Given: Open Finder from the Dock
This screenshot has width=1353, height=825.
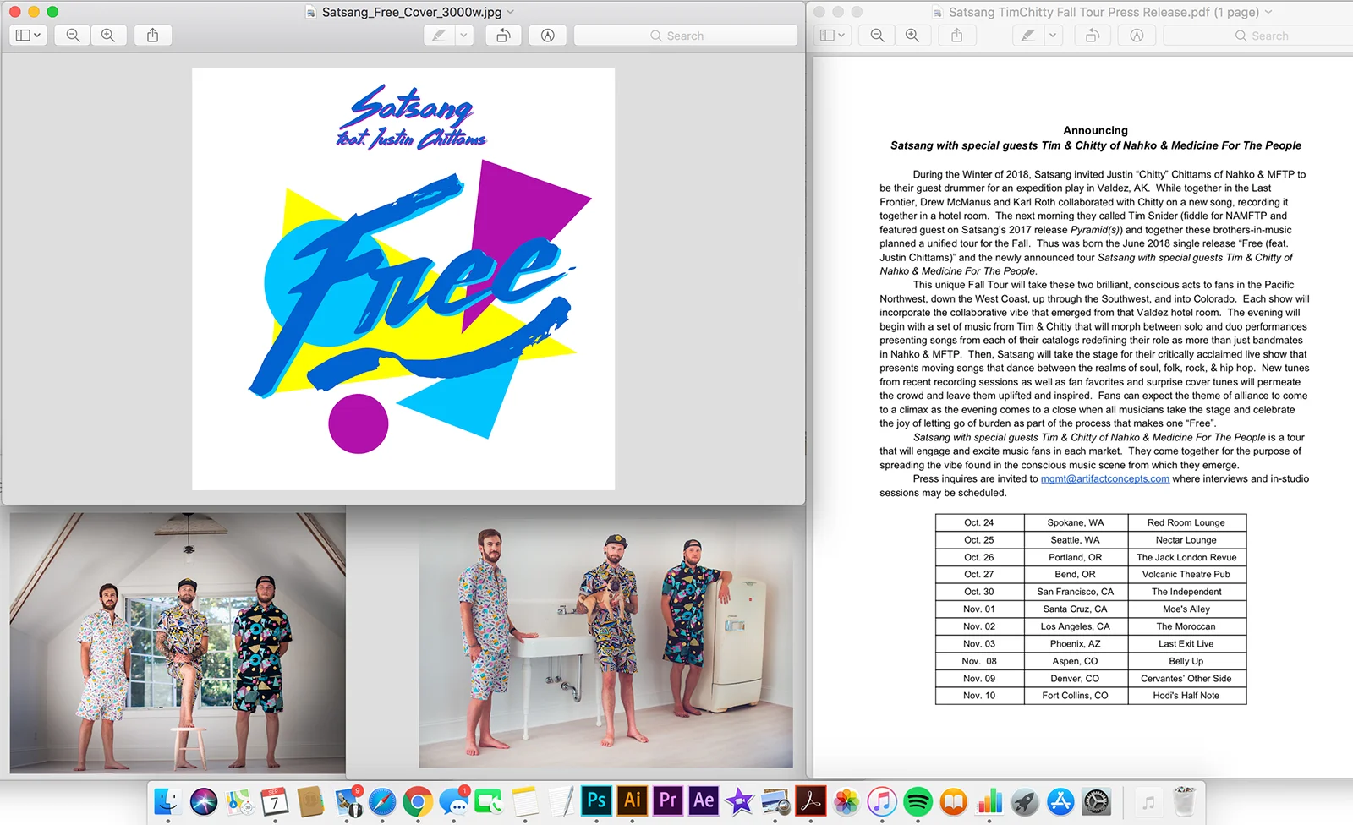Looking at the screenshot, I should click(x=167, y=800).
